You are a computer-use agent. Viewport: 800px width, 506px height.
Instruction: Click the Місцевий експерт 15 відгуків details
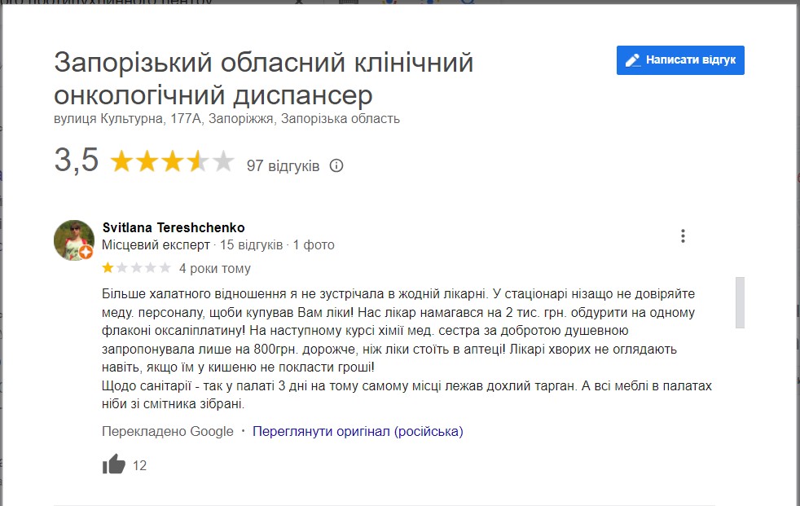[192, 244]
